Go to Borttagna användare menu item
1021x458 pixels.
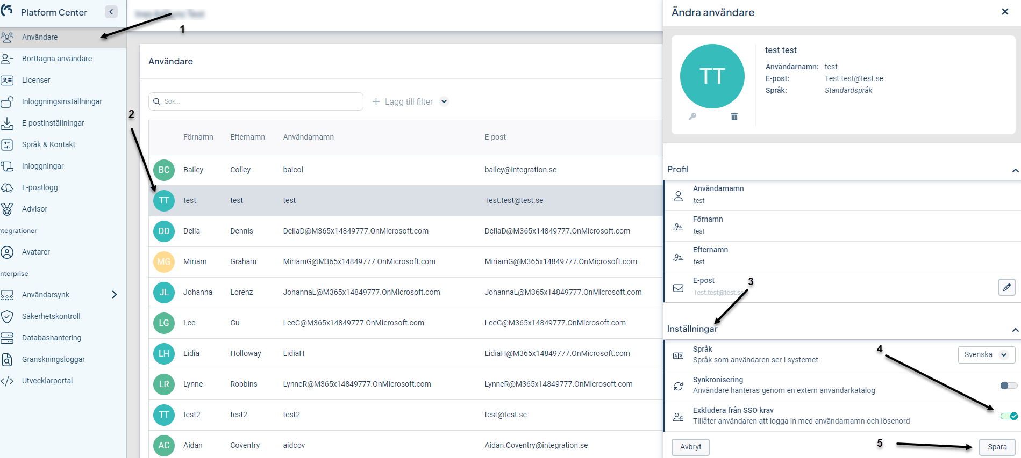click(56, 59)
